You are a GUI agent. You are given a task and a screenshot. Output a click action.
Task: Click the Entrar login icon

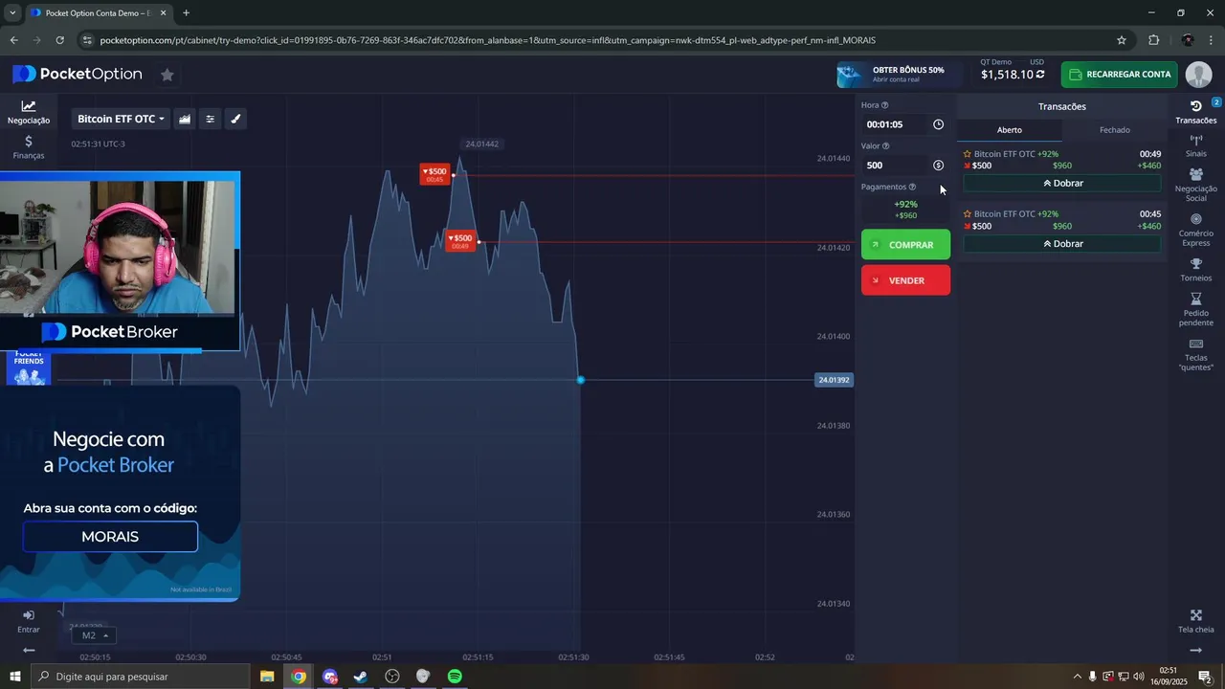(29, 621)
